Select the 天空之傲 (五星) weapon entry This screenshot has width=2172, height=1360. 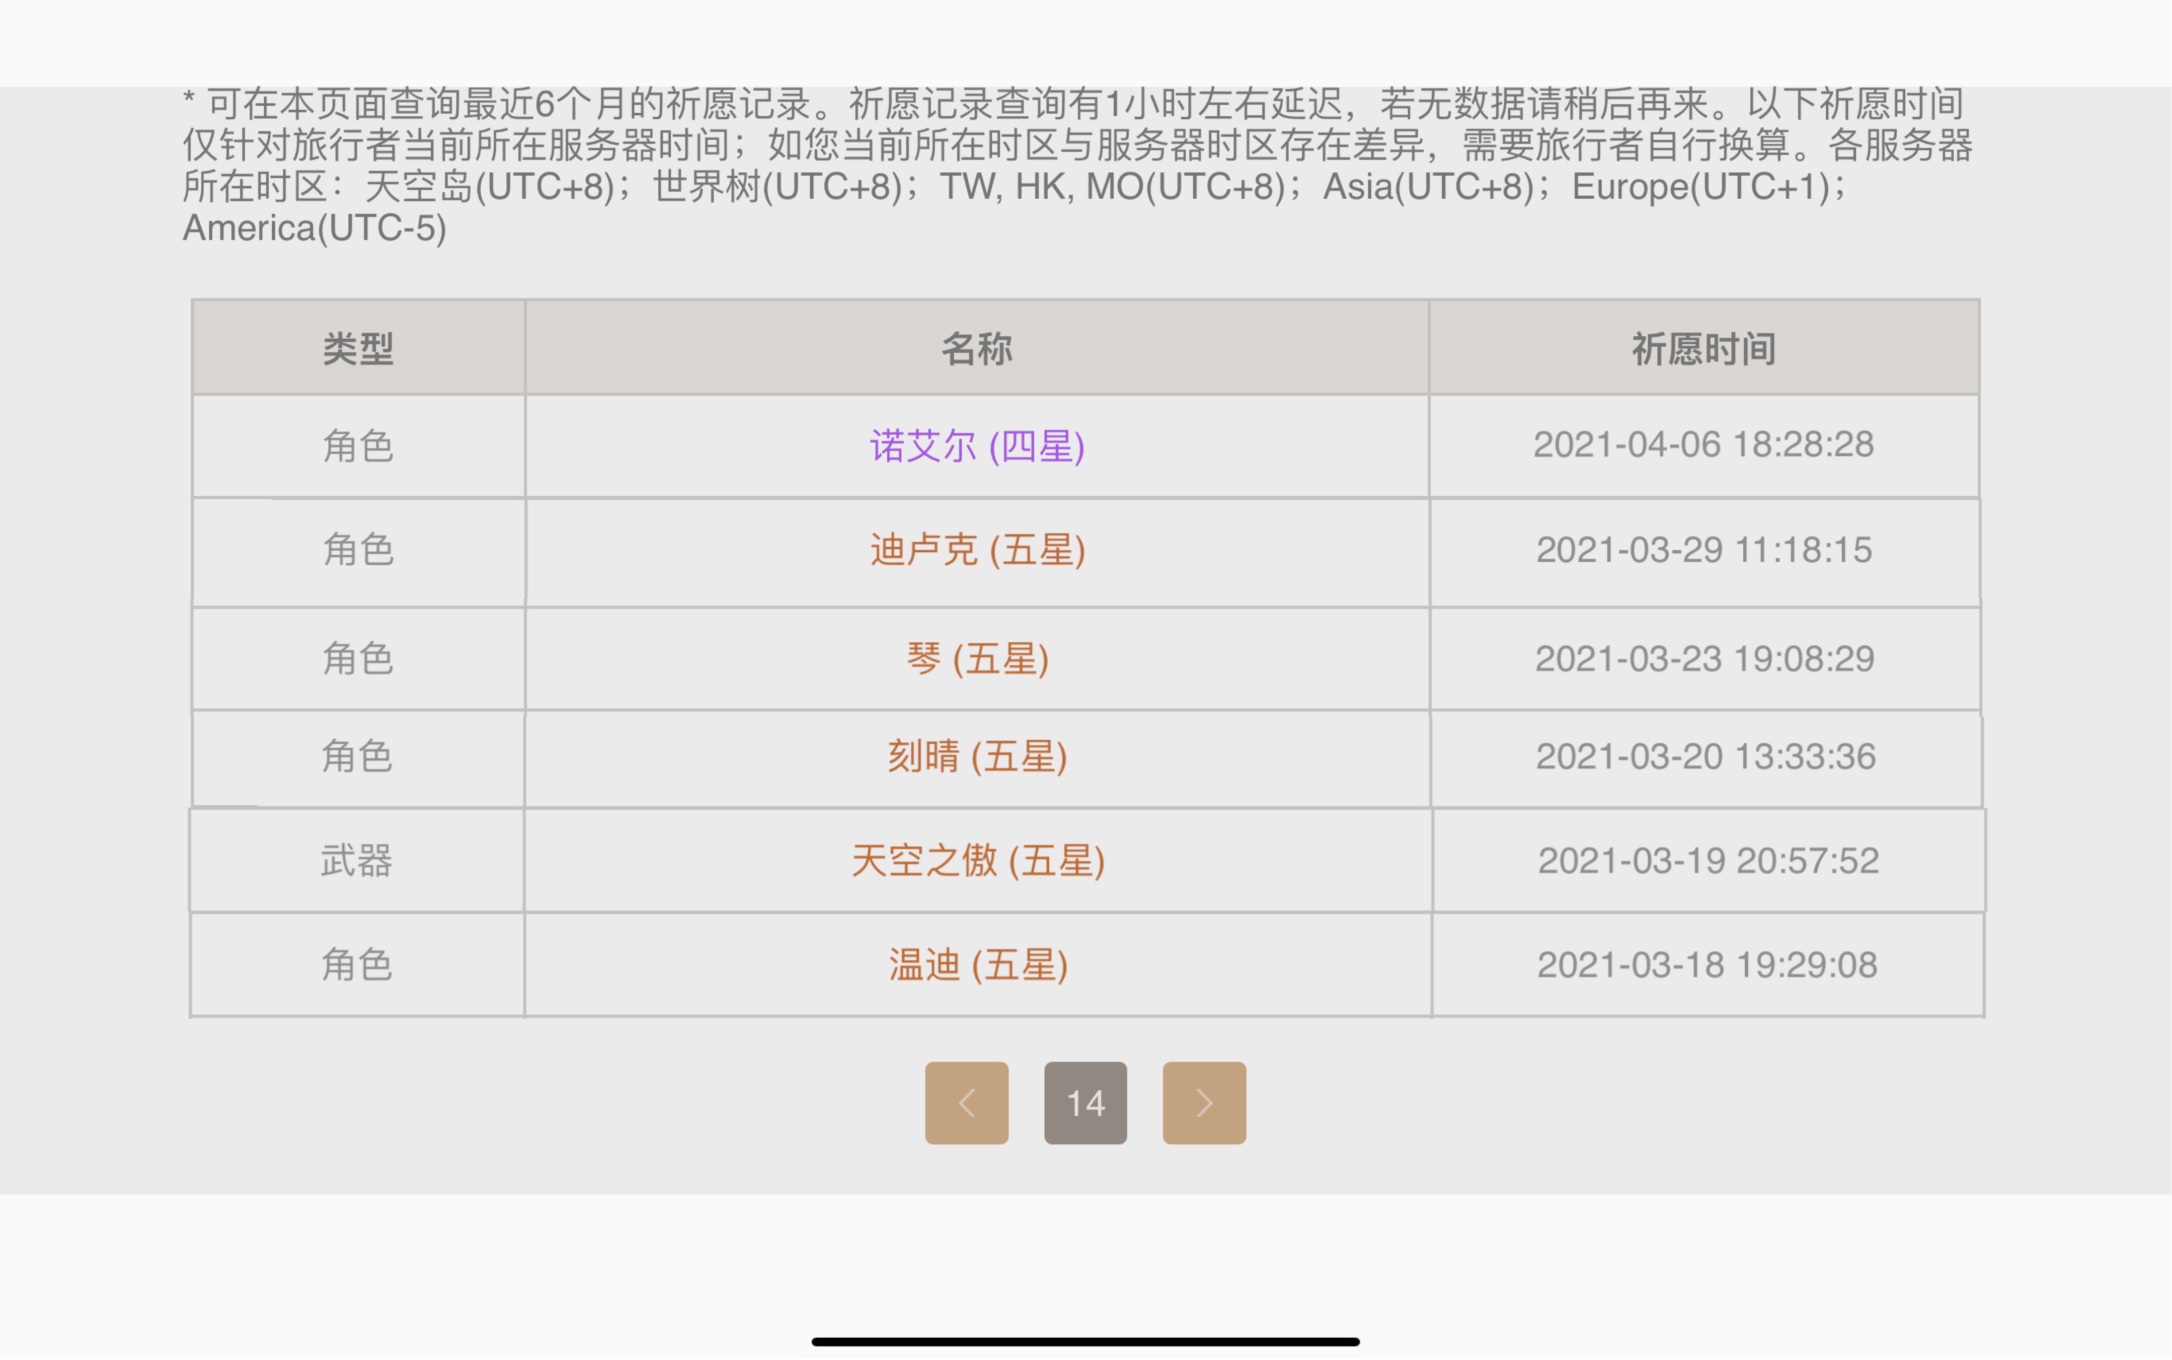[x=978, y=861]
